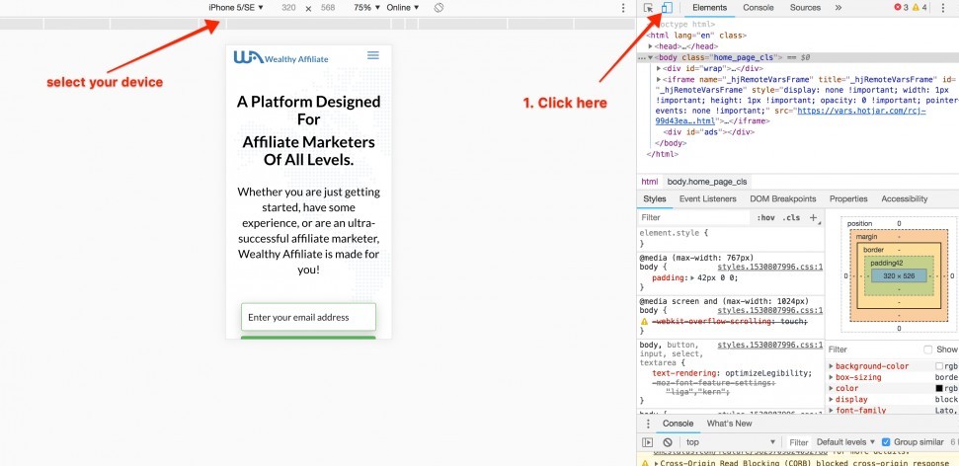Image resolution: width=959 pixels, height=466 pixels.
Task: Select the Styles sub-tab
Action: [655, 198]
